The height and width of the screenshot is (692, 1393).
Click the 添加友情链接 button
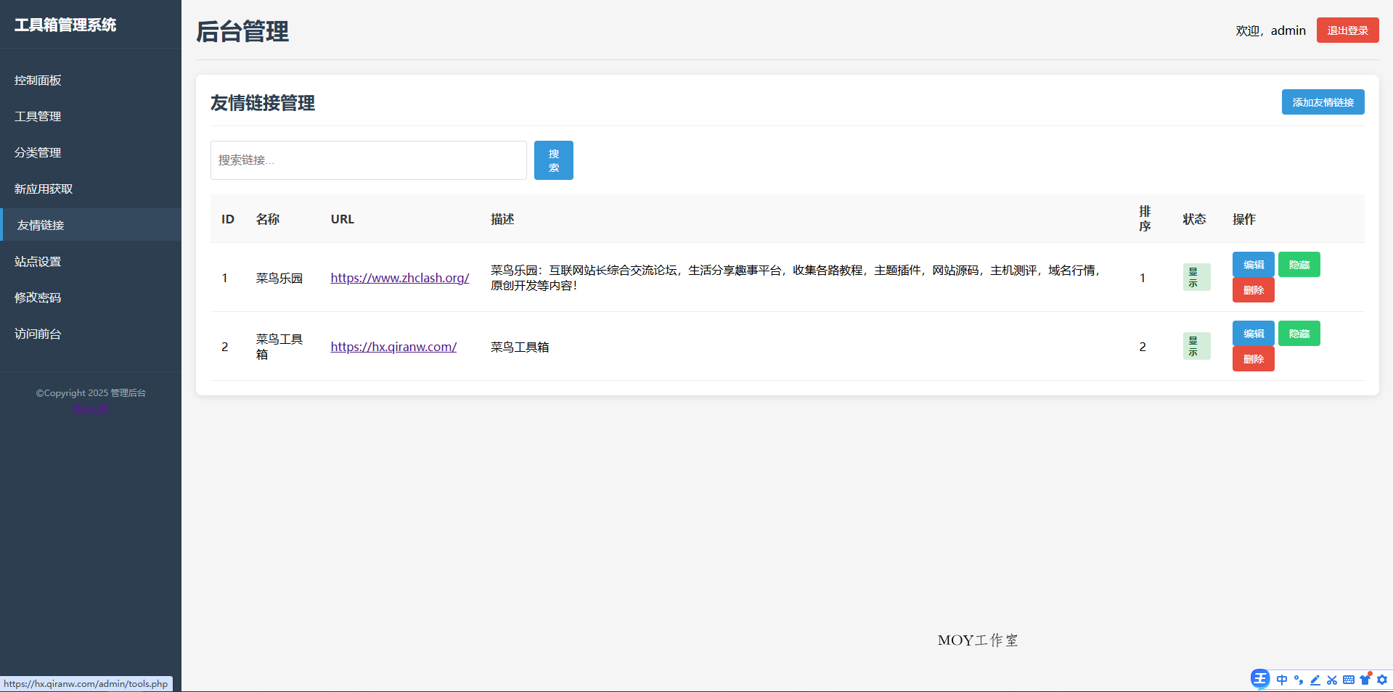point(1322,102)
